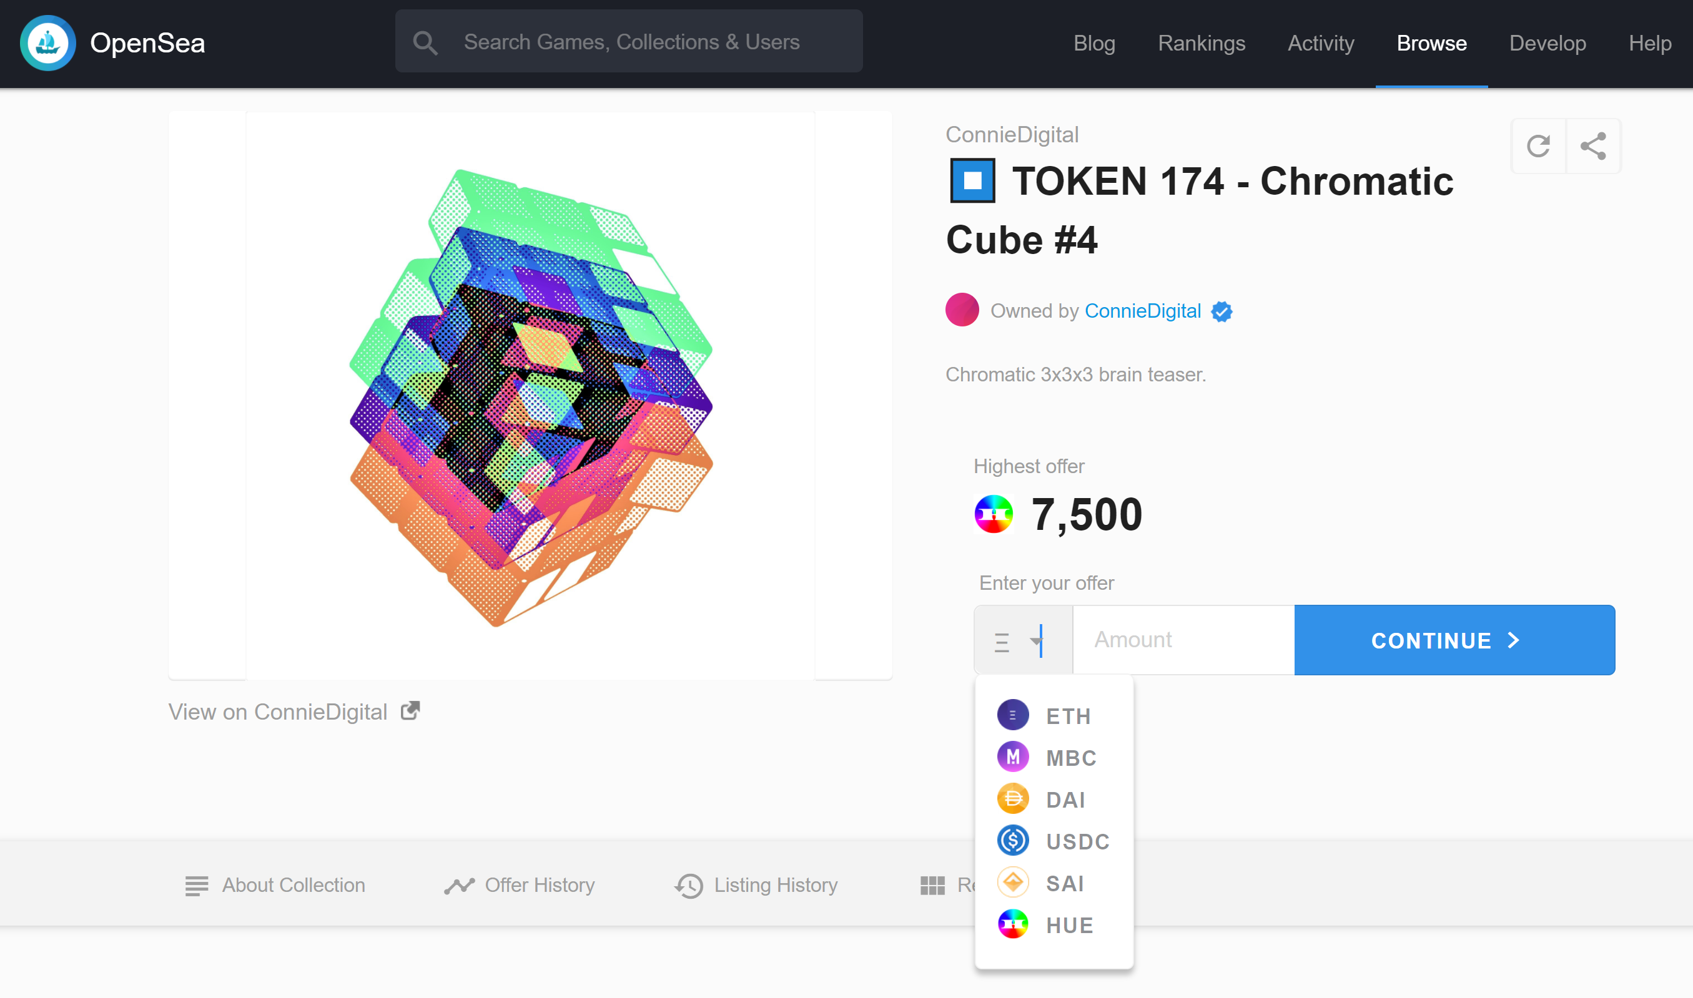Click the Listing History clock icon

coord(688,886)
